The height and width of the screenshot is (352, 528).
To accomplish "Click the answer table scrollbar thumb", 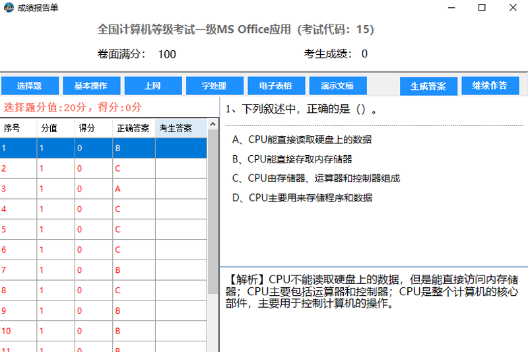I will click(213, 211).
